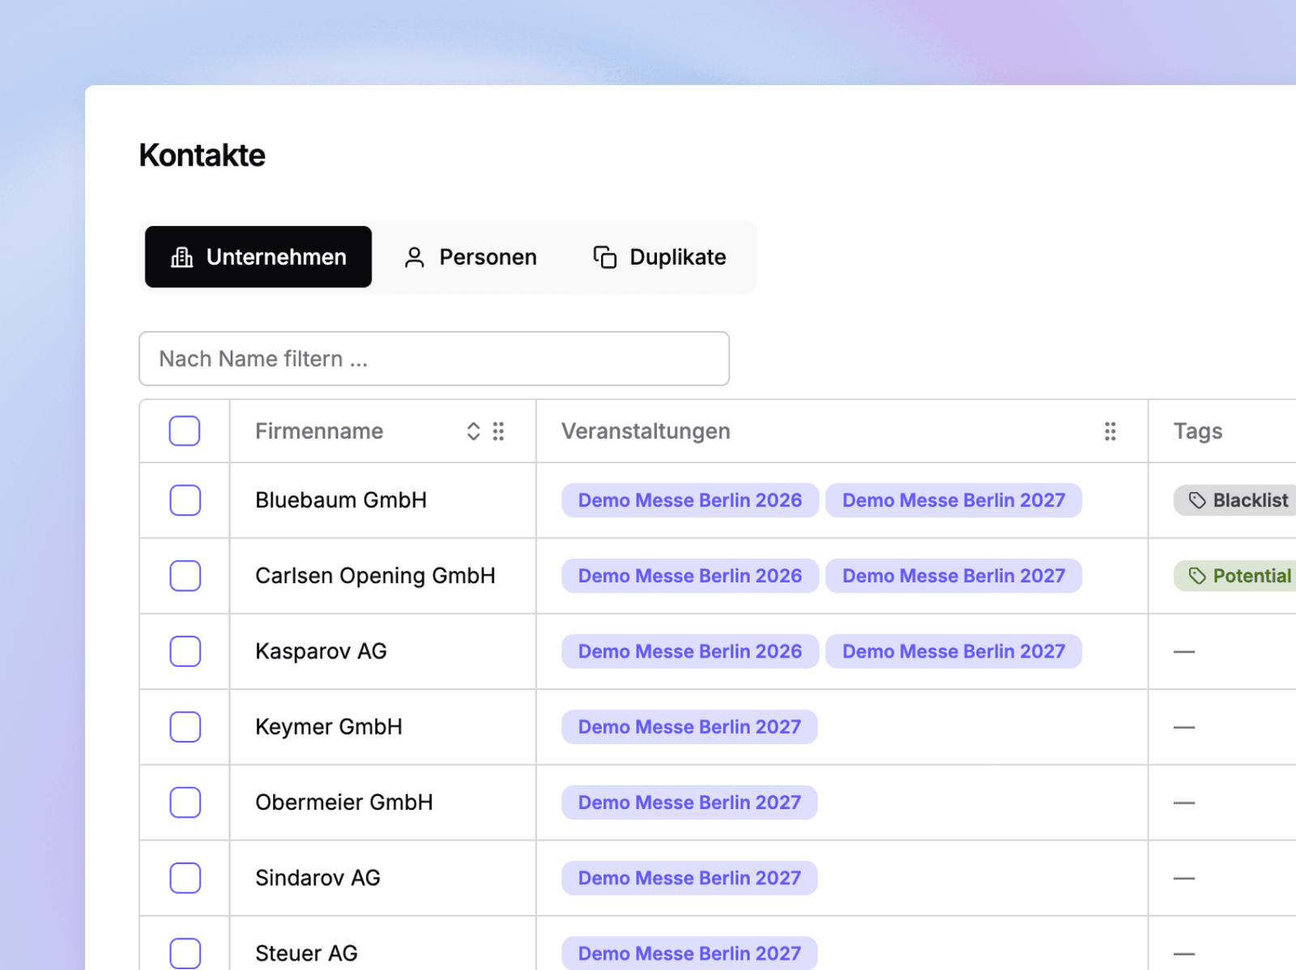The width and height of the screenshot is (1296, 970).
Task: Open Demo Messe Berlin 2026 for Bluebaum GmbH
Action: click(690, 500)
